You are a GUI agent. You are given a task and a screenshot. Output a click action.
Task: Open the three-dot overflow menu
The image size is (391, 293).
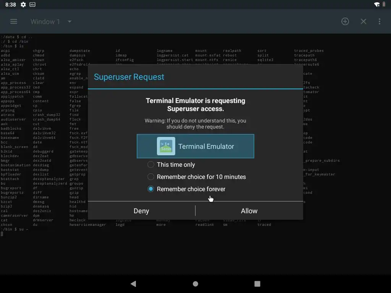tap(380, 21)
